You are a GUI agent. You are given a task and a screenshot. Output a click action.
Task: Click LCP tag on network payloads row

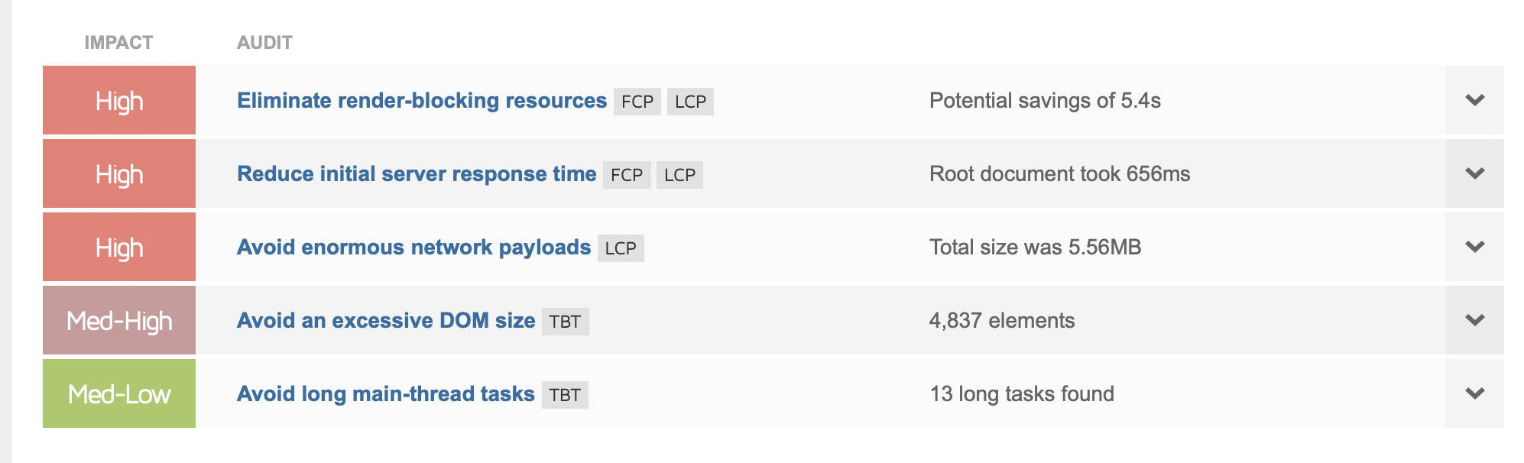pyautogui.click(x=621, y=248)
